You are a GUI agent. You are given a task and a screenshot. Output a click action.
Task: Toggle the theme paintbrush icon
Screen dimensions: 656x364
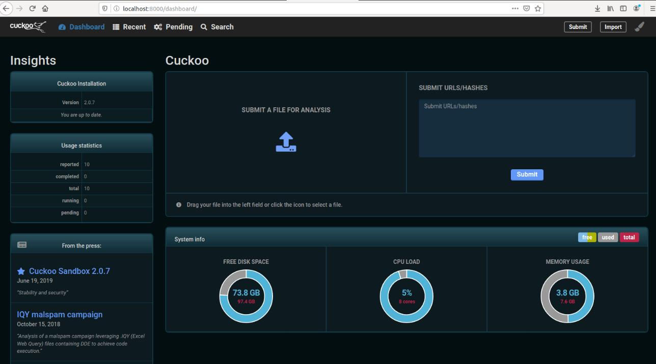[x=640, y=27]
